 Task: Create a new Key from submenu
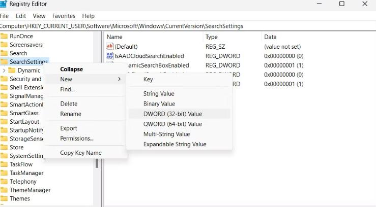click(x=179, y=79)
